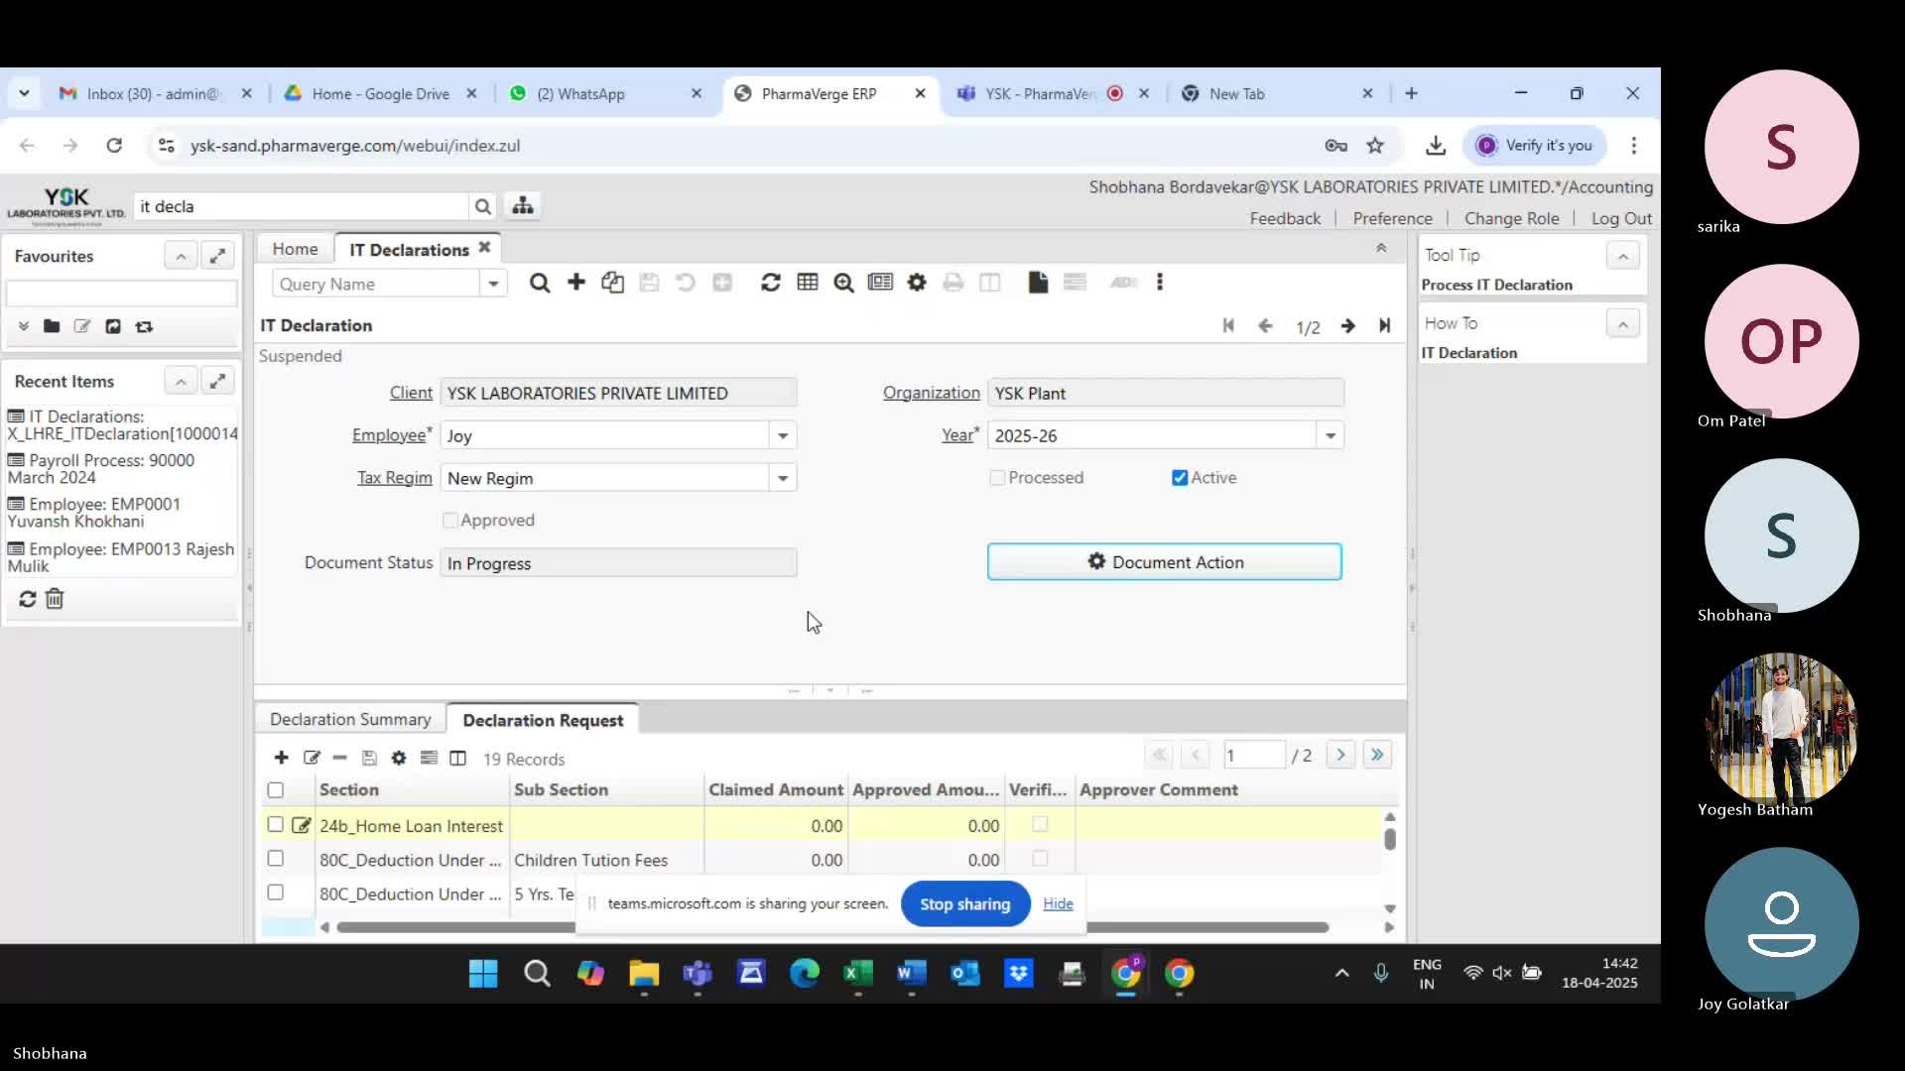Image resolution: width=1905 pixels, height=1071 pixels.
Task: Collapse the Tool Tip panel
Action: click(x=1623, y=256)
